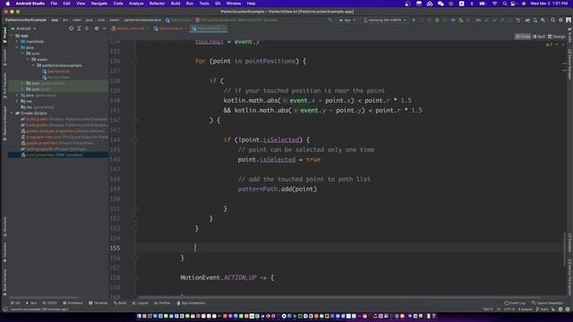Place the caret on editor line 155
The height and width of the screenshot is (322, 573).
pos(349,248)
